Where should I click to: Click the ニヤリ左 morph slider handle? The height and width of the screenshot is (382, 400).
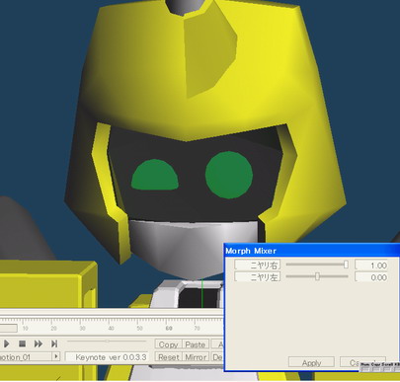(x=317, y=276)
